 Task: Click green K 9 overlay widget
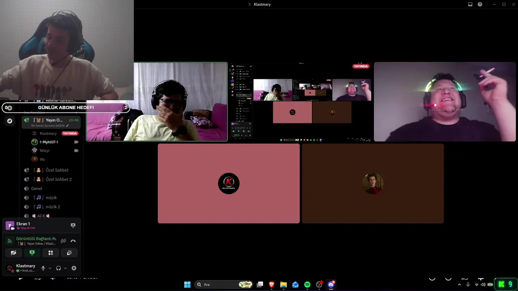tap(506, 284)
